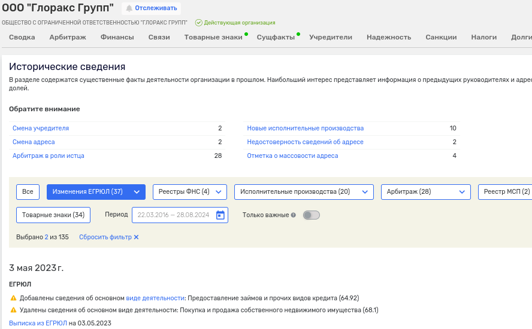Viewport: 532px width, 329px height.
Task: Open the Реестр МСП (2) filter
Action: pos(506,192)
